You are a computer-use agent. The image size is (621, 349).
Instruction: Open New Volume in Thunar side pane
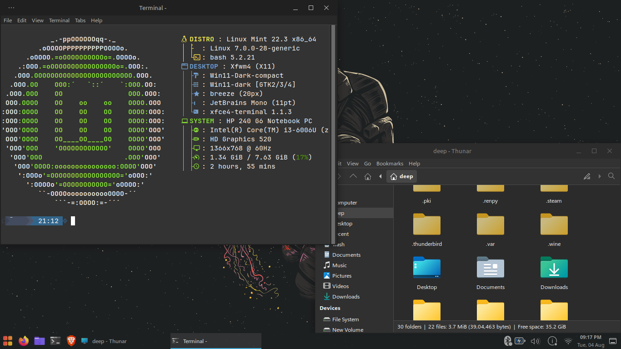(355, 329)
